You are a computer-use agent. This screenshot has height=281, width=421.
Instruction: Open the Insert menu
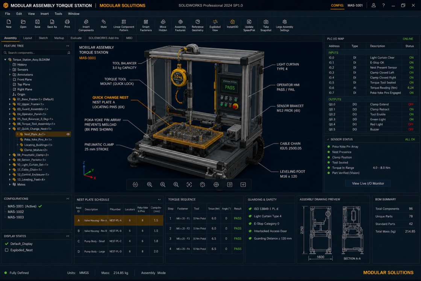click(45, 14)
